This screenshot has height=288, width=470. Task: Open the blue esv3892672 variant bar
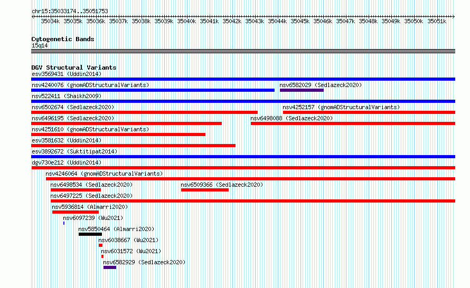[x=243, y=157]
